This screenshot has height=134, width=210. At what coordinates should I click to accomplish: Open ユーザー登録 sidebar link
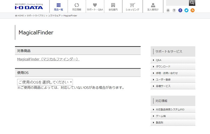173,79
